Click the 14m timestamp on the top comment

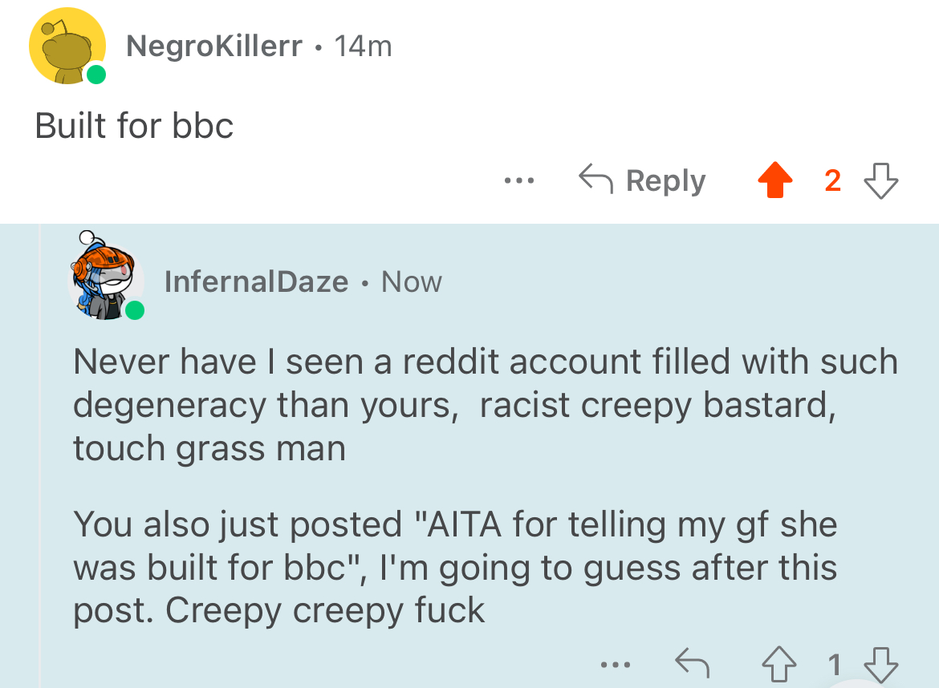coord(363,46)
